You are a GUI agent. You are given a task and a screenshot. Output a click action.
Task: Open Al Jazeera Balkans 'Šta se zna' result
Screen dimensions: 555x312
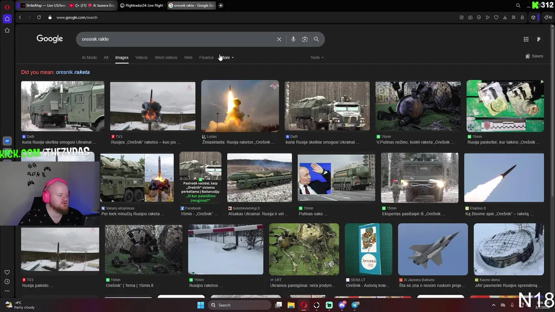(432, 285)
